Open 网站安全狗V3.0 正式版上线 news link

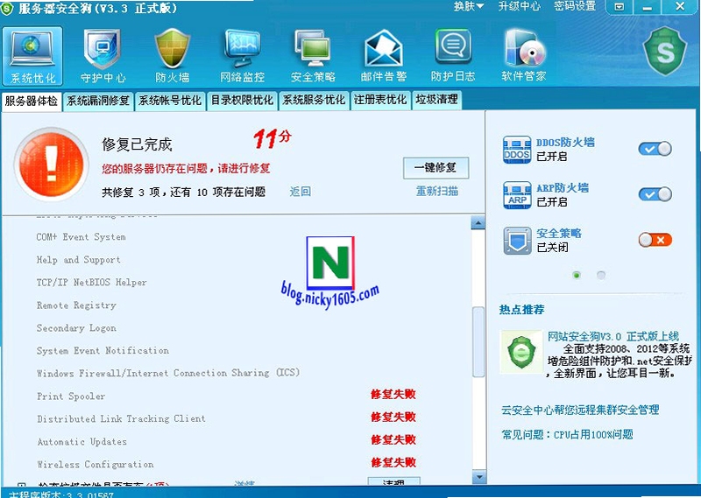click(x=613, y=336)
